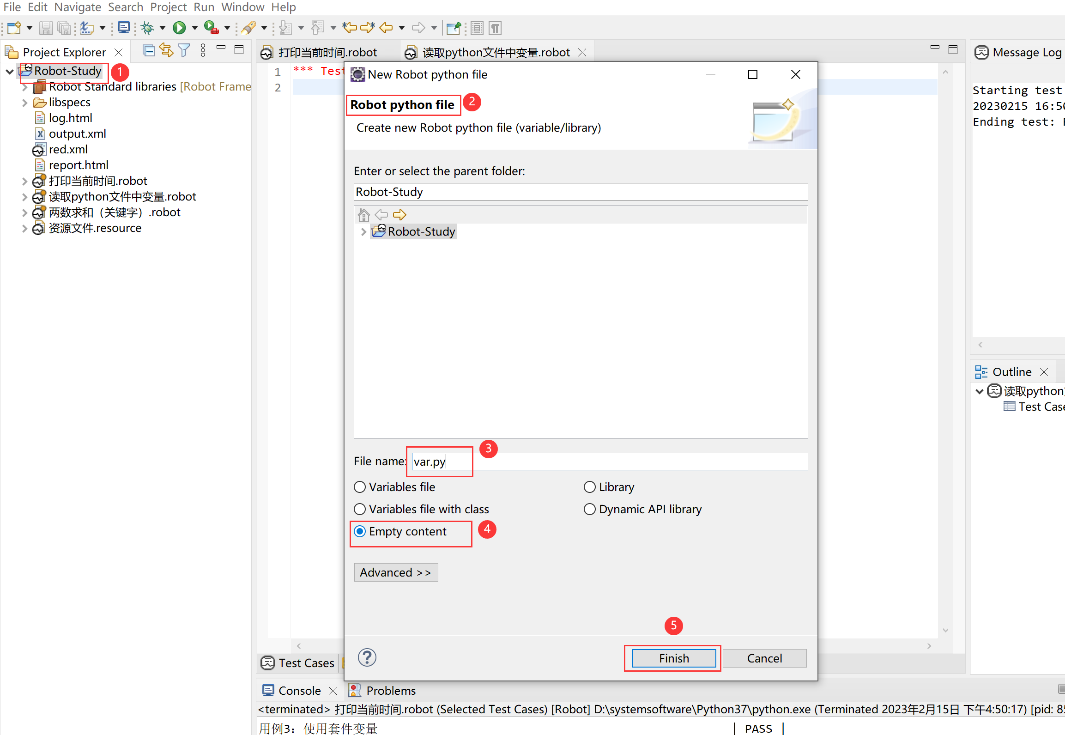Toggle Link with Editor in Project Explorer
Image resolution: width=1065 pixels, height=735 pixels.
[x=166, y=51]
